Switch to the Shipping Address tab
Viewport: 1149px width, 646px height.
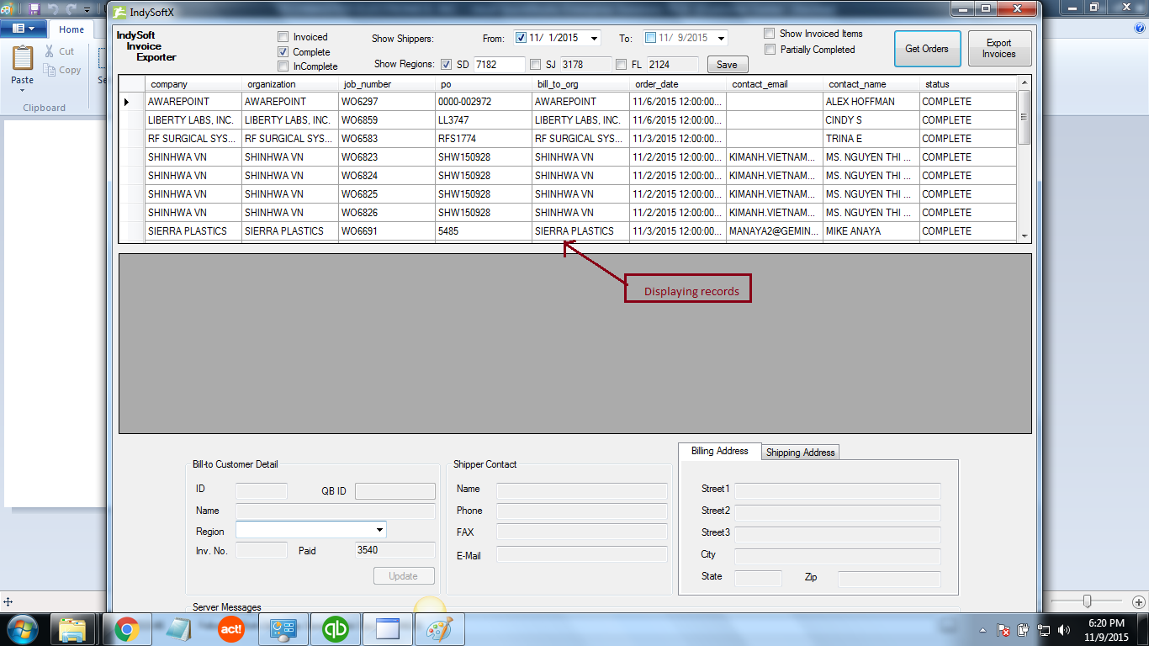(800, 453)
